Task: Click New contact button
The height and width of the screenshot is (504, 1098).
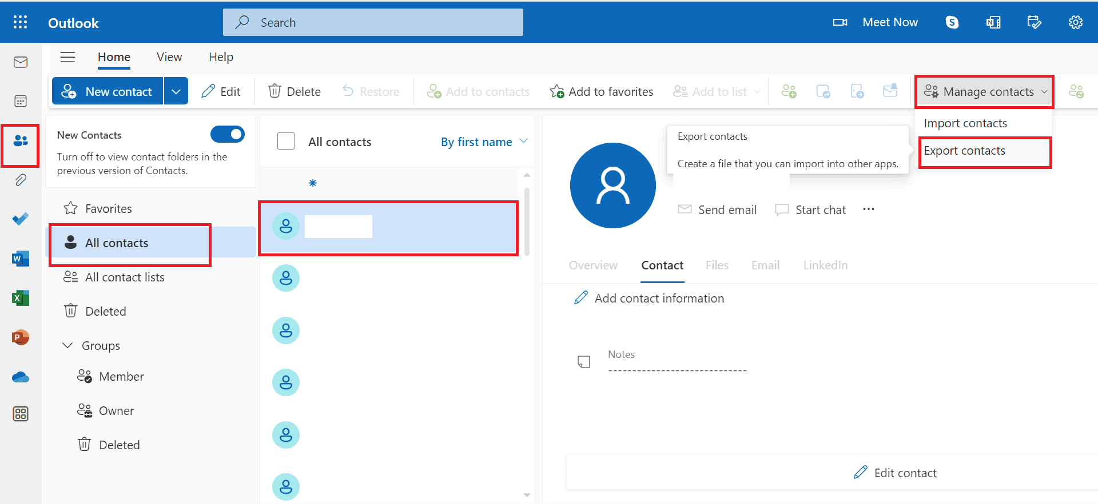Action: 108,91
